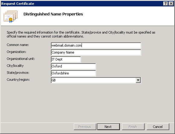The image size is (175, 134).
Task: Click the GB value in Country/region box
Action: 54,80
